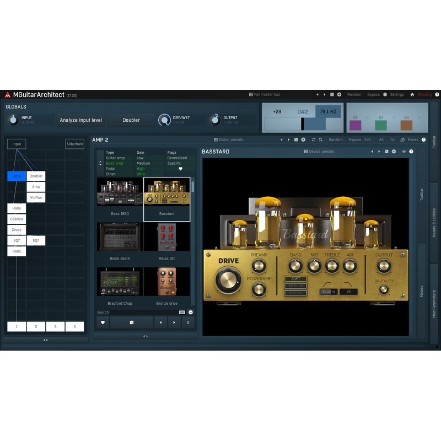The width and height of the screenshot is (441, 441).
Task: Open help for the Basstard device
Action: (x=411, y=152)
